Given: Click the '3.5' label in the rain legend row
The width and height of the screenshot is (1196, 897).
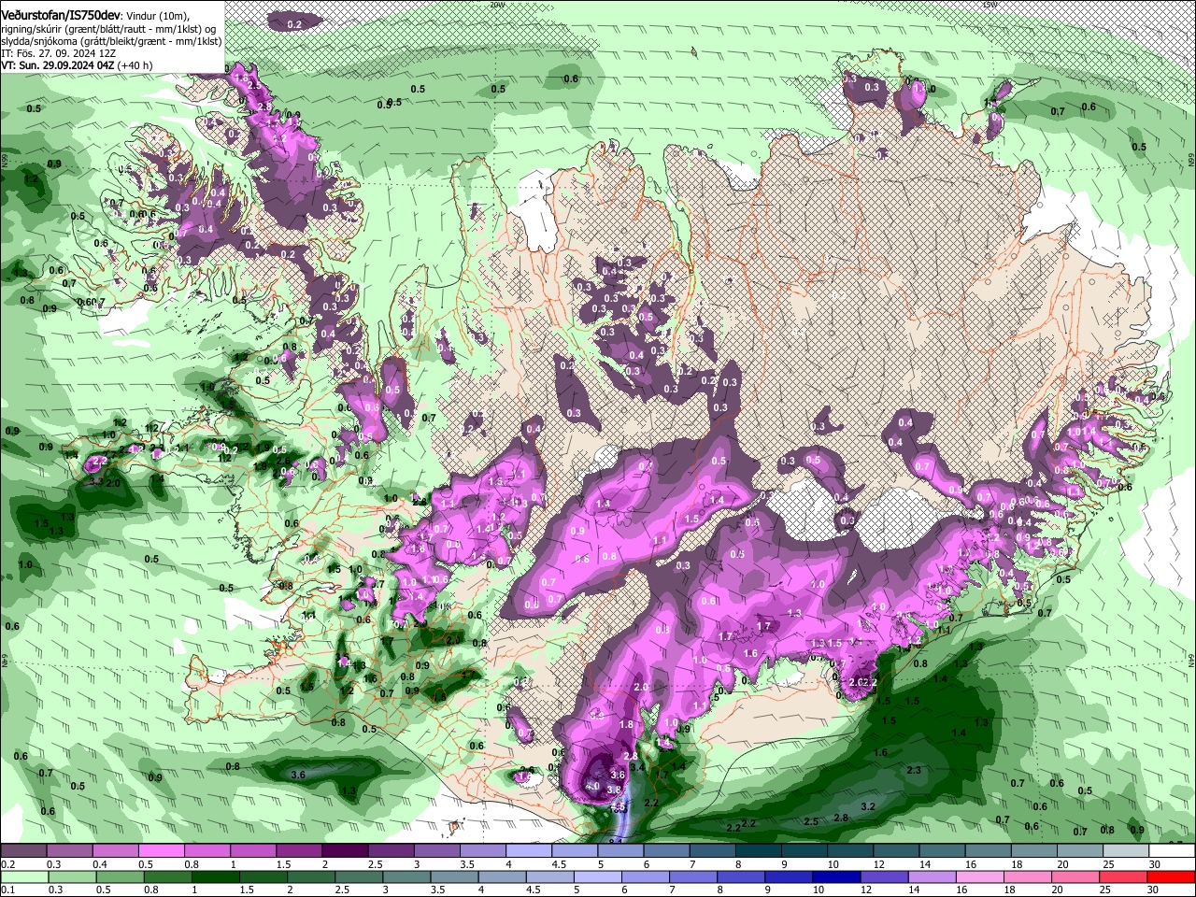Looking at the screenshot, I should [437, 890].
